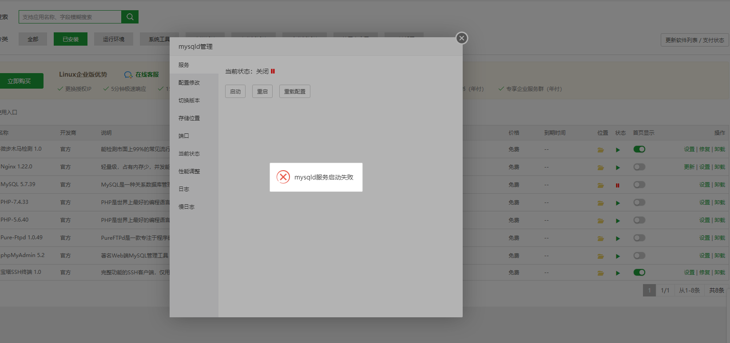Select the 全部 category filter
730x343 pixels.
(33, 39)
